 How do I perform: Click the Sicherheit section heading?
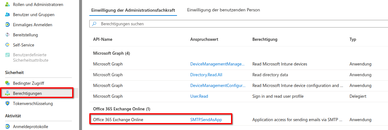click(x=15, y=73)
